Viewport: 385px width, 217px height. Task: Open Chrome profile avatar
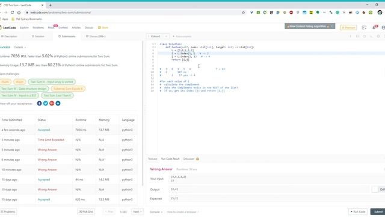click(380, 12)
